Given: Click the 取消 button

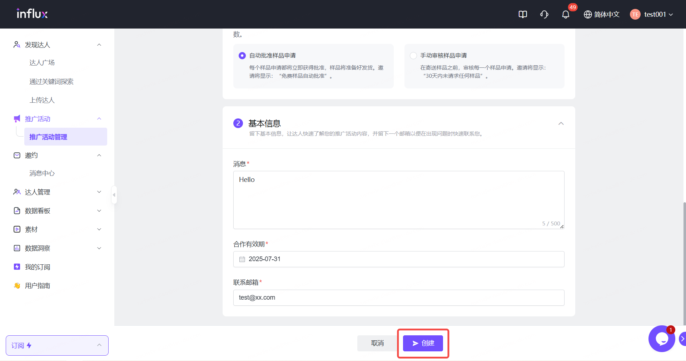Looking at the screenshot, I should pos(377,343).
